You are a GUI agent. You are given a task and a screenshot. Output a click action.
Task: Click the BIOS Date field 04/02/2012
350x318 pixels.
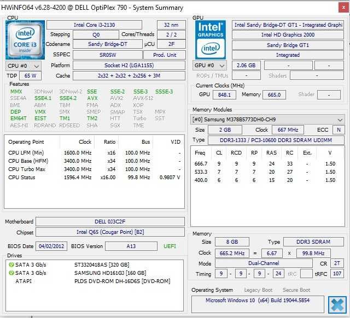(51, 246)
